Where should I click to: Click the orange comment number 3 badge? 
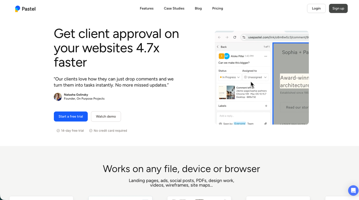tap(221, 56)
